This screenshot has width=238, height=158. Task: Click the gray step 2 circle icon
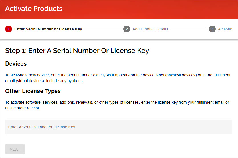coord(127,29)
